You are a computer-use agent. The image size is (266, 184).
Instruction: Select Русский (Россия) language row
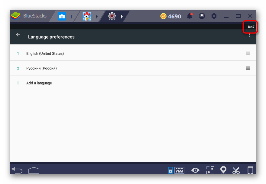pos(133,68)
